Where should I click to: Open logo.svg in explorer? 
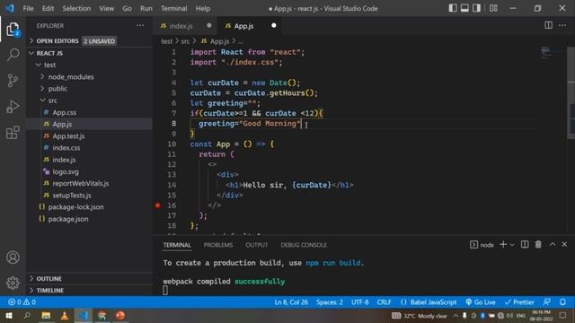point(89,171)
